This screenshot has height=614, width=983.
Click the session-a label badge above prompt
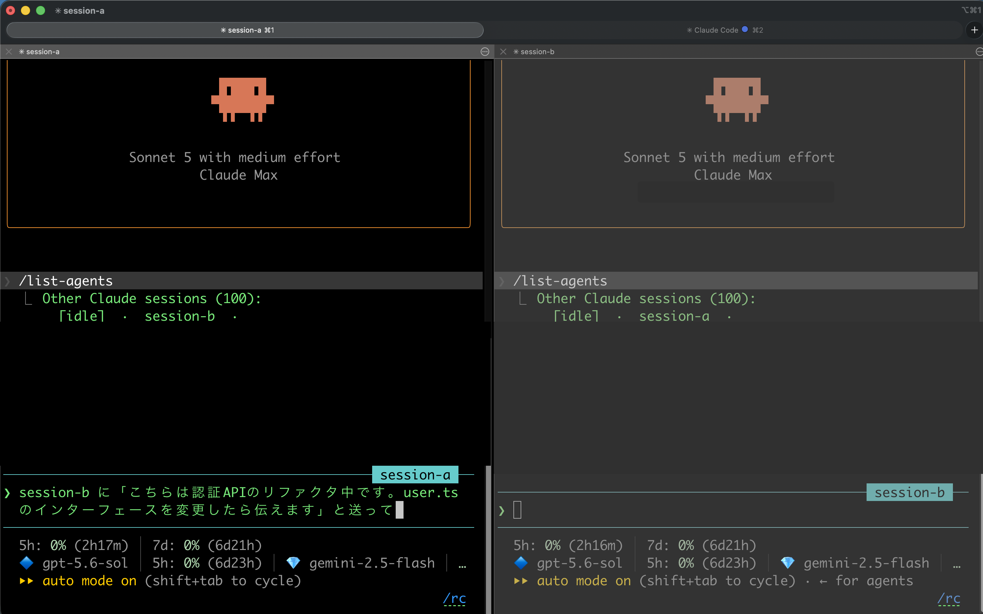[x=415, y=475]
